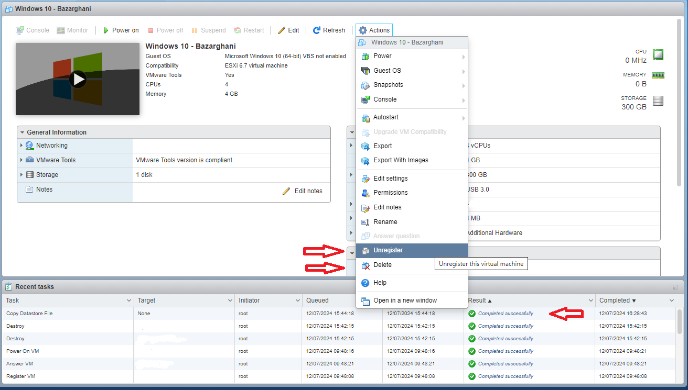Click the Delete menu icon
The height and width of the screenshot is (390, 688).
point(365,265)
